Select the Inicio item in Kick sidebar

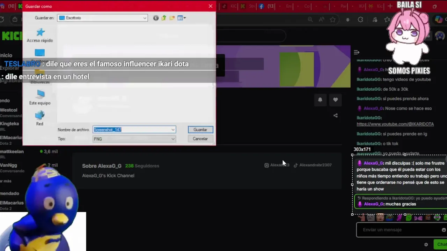point(6,55)
